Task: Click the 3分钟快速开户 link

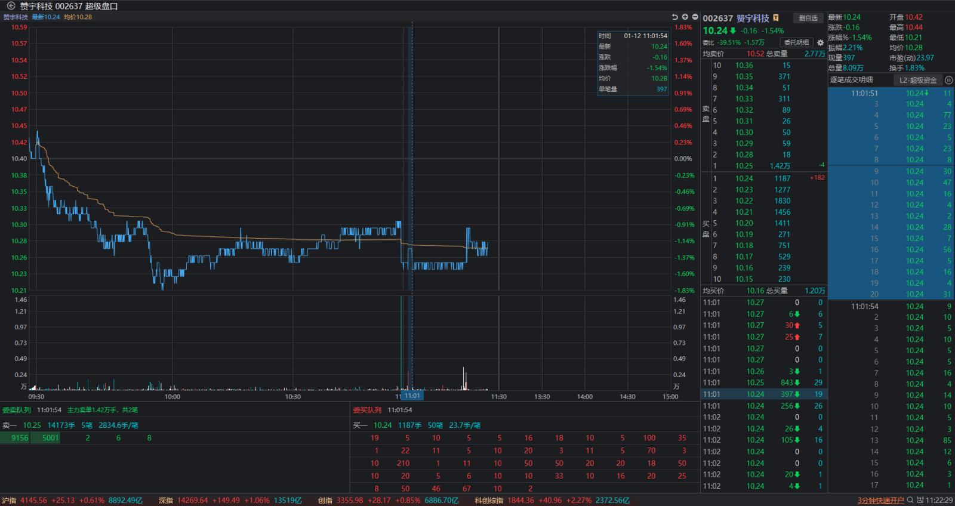Action: (880, 501)
